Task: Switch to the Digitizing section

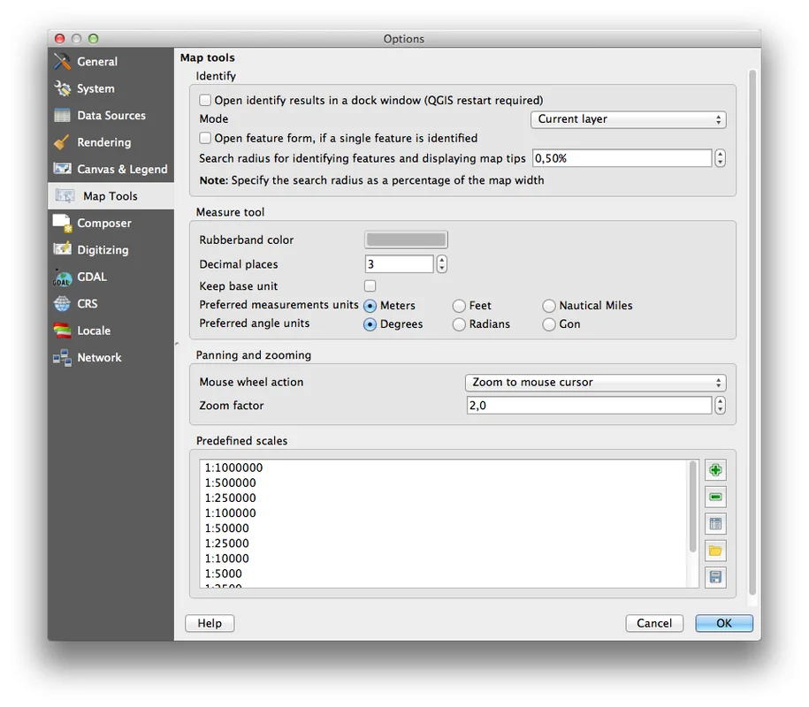Action: pyautogui.click(x=102, y=250)
